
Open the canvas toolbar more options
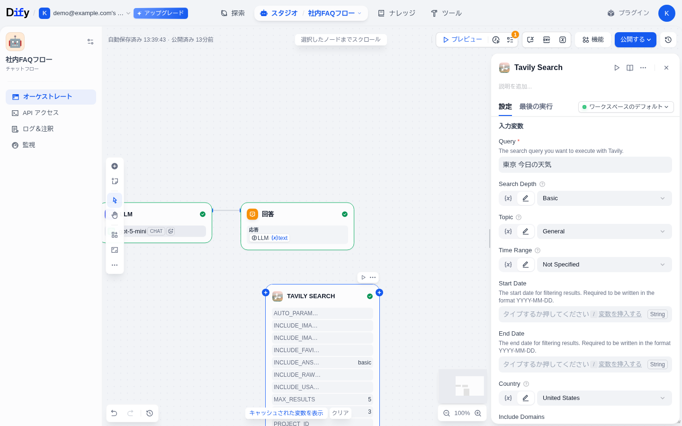[115, 265]
